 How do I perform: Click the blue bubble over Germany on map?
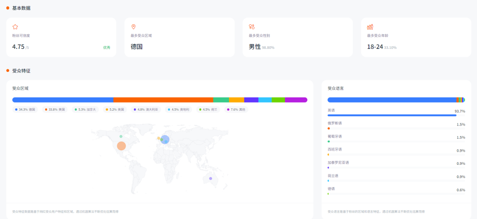pos(165,140)
